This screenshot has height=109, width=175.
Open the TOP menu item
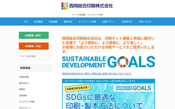pyautogui.click(x=25, y=22)
